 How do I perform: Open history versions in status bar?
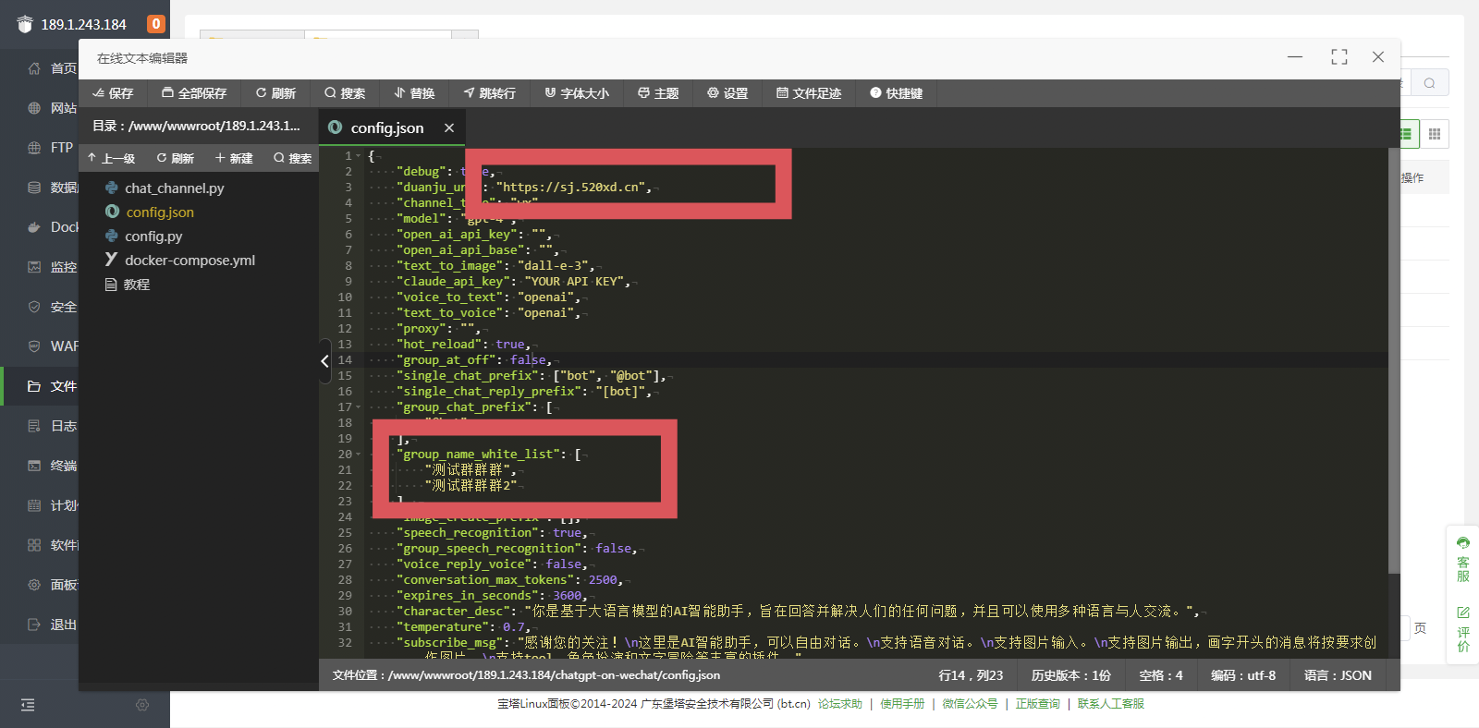point(1070,675)
